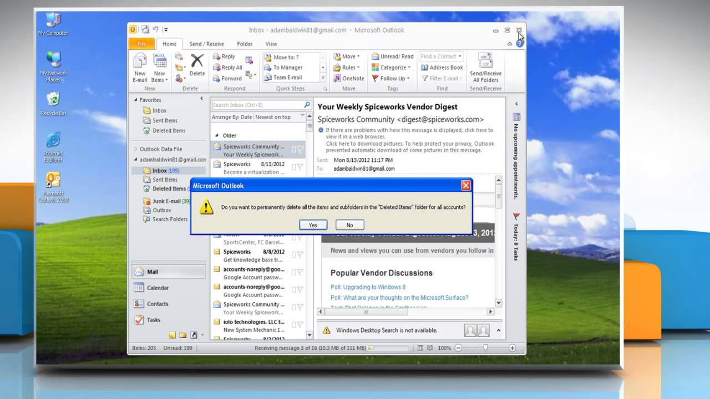The height and width of the screenshot is (399, 710).
Task: Click the Find a Contact field
Action: [440, 57]
